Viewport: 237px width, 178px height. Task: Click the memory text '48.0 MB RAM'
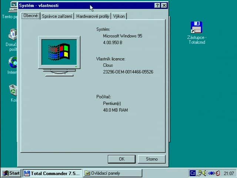[x=115, y=110]
